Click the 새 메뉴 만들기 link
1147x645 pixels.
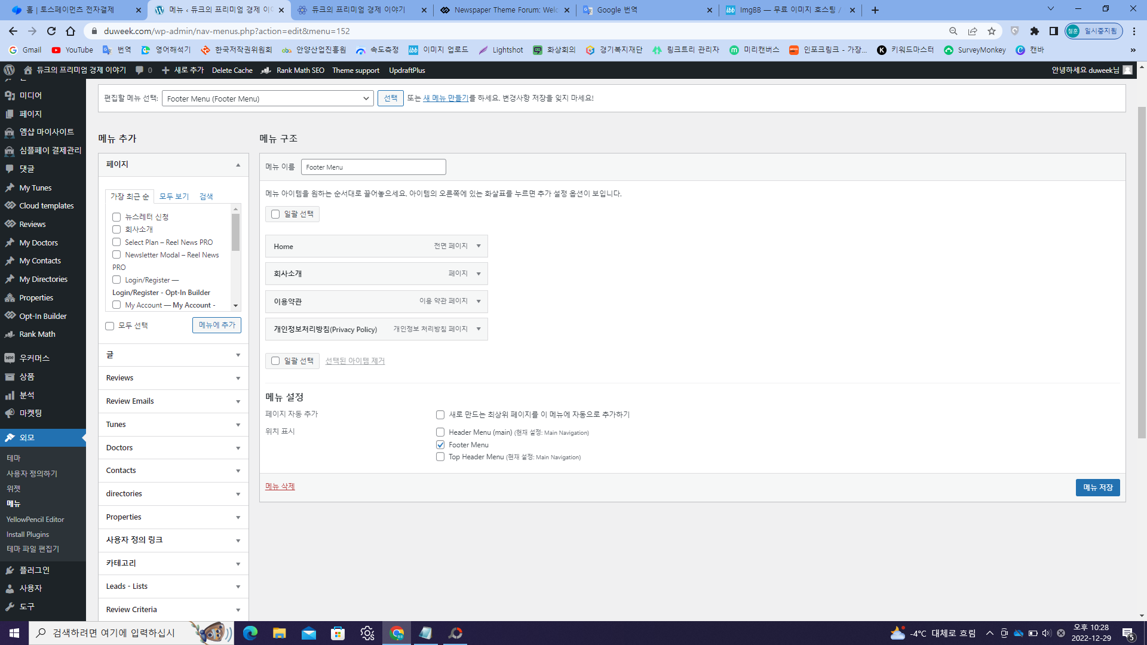tap(446, 98)
